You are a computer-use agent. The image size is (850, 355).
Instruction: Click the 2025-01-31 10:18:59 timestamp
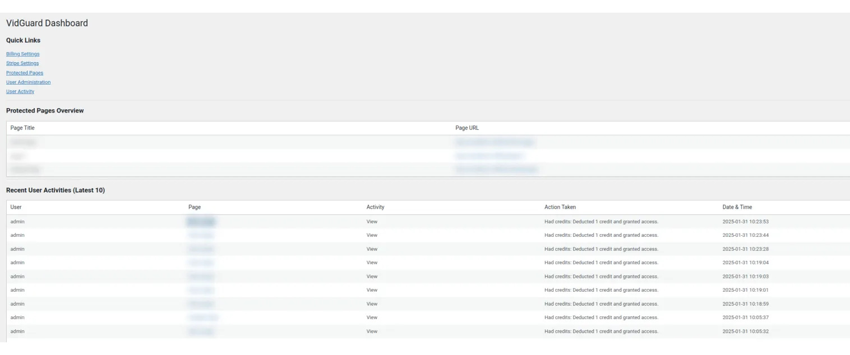pyautogui.click(x=745, y=304)
